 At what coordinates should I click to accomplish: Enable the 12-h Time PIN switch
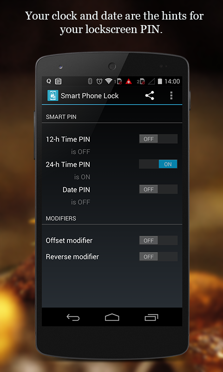pos(158,139)
